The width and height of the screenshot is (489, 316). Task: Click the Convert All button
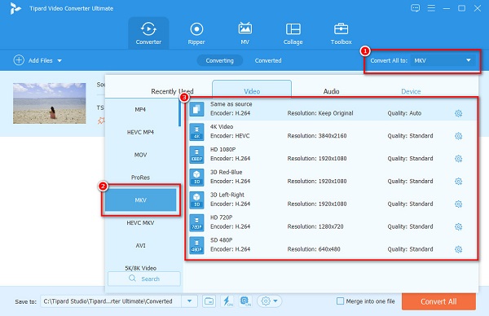(438, 301)
